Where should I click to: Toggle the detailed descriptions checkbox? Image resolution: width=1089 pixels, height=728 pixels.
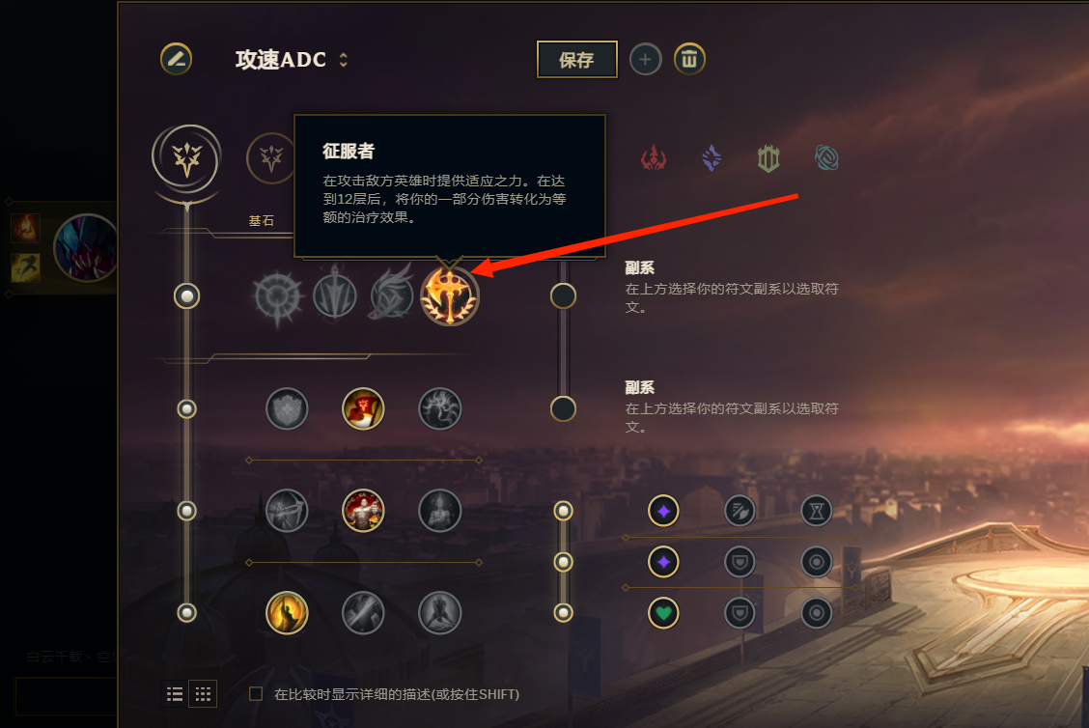click(256, 694)
